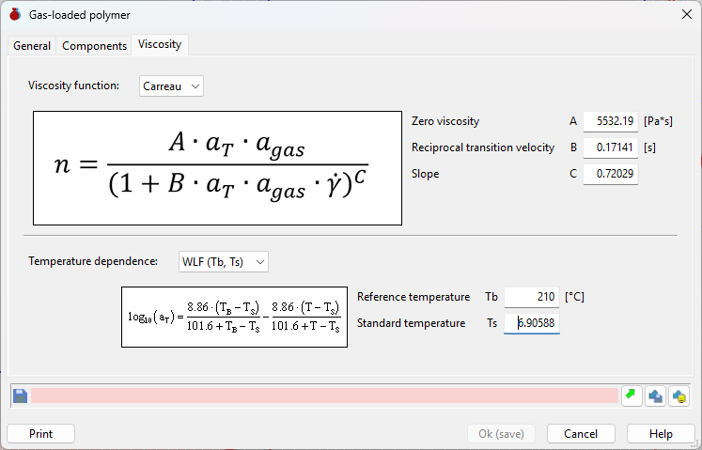This screenshot has height=450, width=702.
Task: Click the blue floppy disk save icon
Action: point(20,396)
